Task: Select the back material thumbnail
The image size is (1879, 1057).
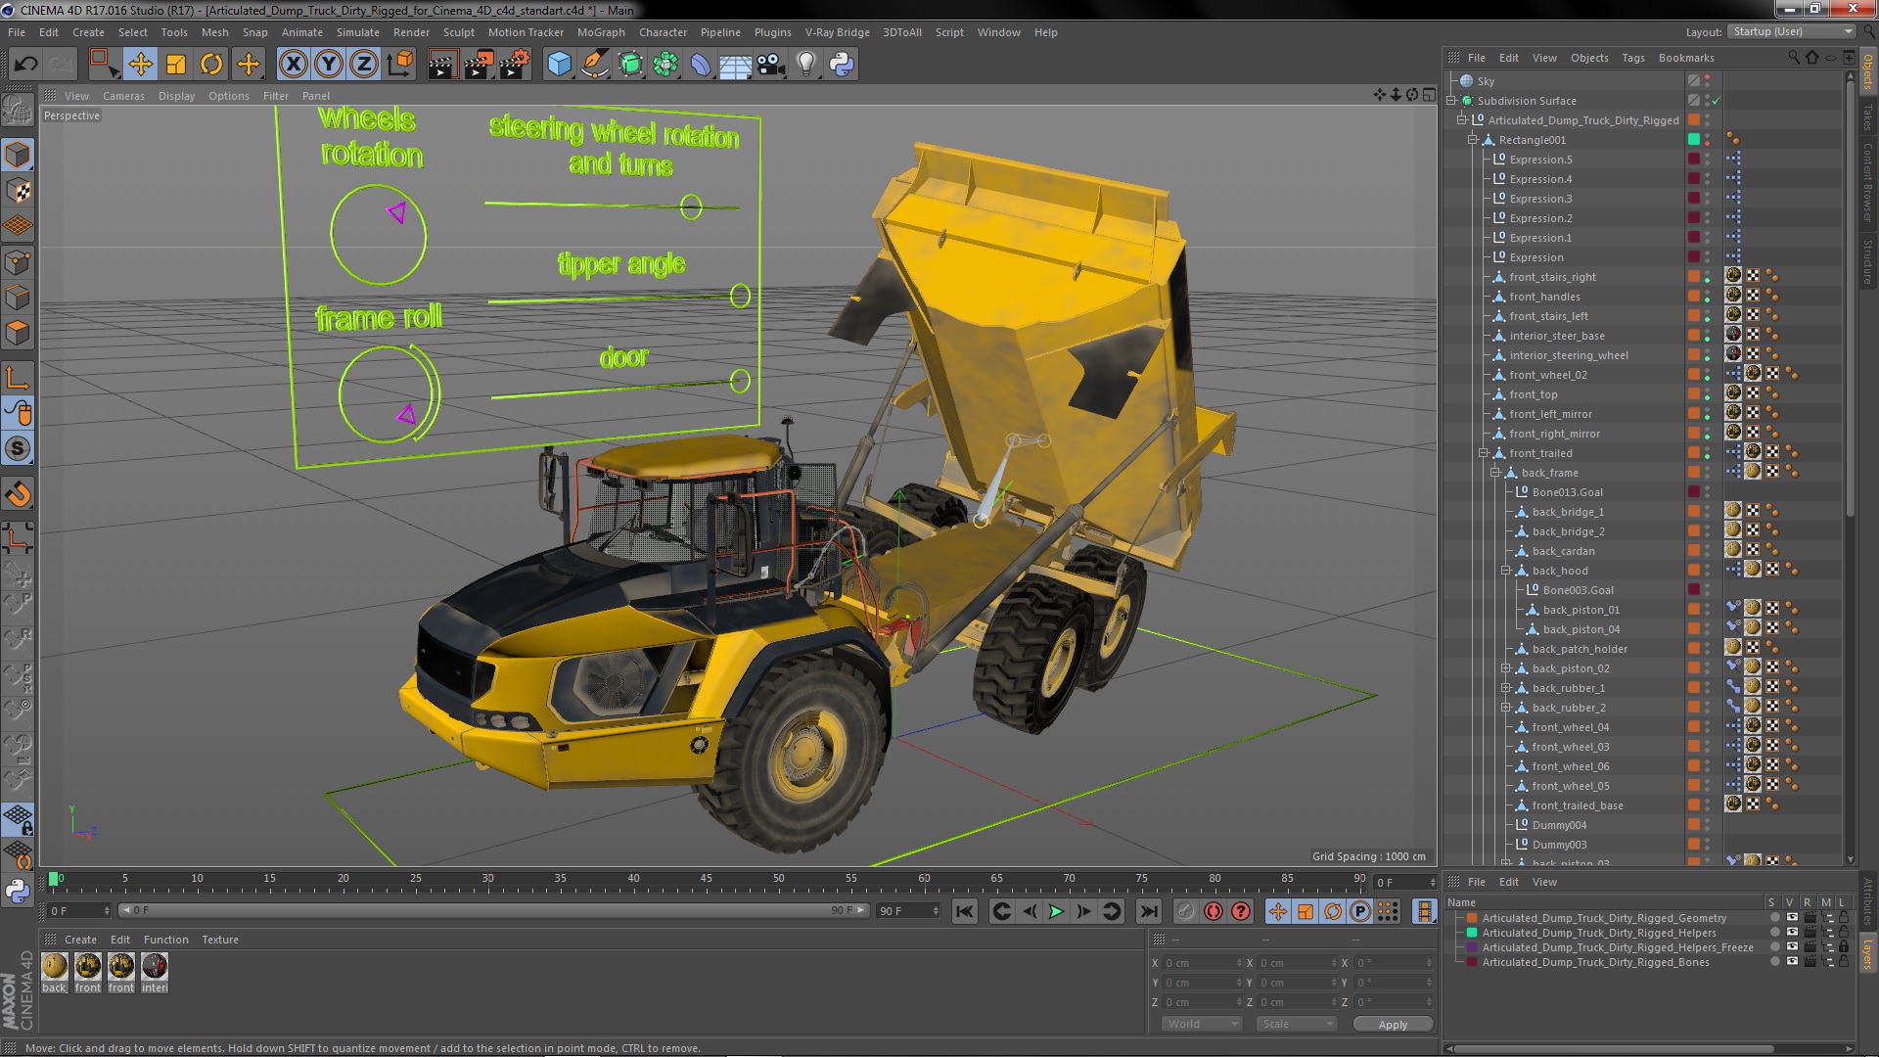Action: (55, 967)
